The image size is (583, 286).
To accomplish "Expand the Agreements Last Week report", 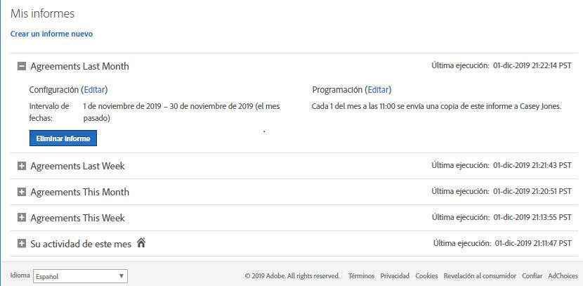I will [x=22, y=166].
